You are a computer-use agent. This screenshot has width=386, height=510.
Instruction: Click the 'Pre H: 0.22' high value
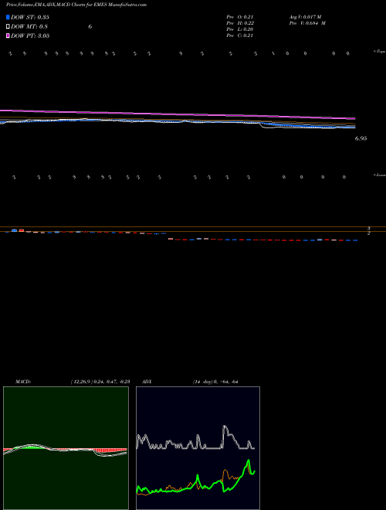[x=240, y=22]
